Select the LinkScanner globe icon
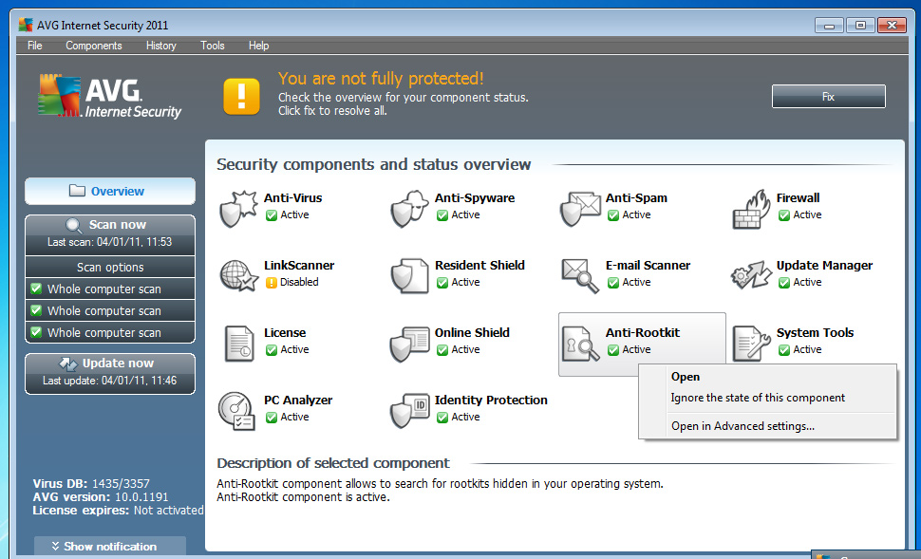This screenshot has width=921, height=559. 238,275
